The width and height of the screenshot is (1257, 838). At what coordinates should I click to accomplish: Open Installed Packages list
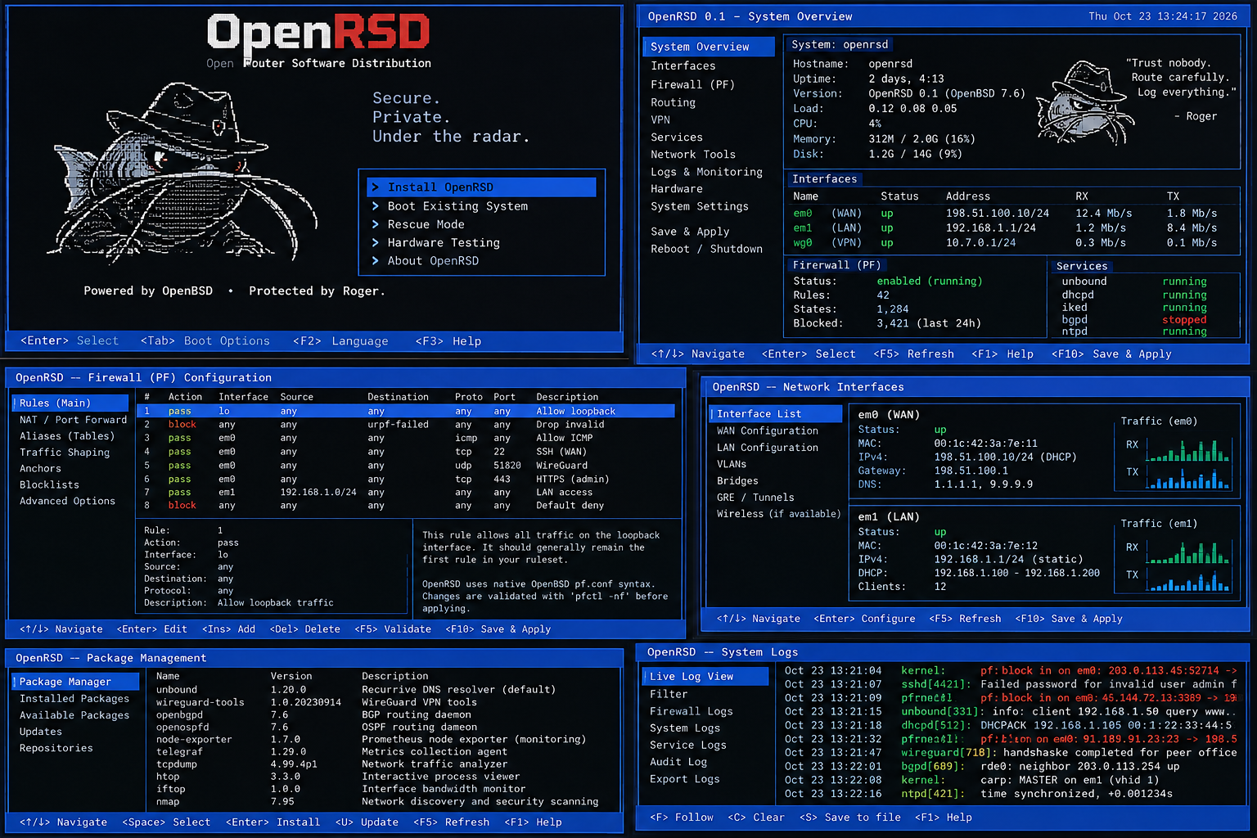point(74,698)
